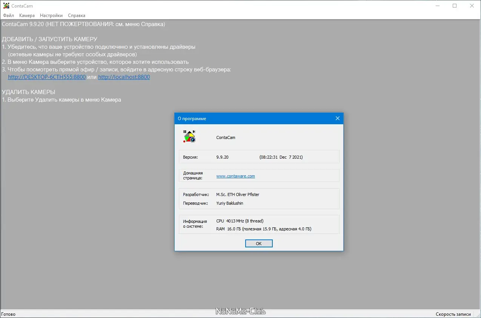The height and width of the screenshot is (318, 481).
Task: Click the RAM 16.0 ГБ info line
Action: pyautogui.click(x=264, y=229)
